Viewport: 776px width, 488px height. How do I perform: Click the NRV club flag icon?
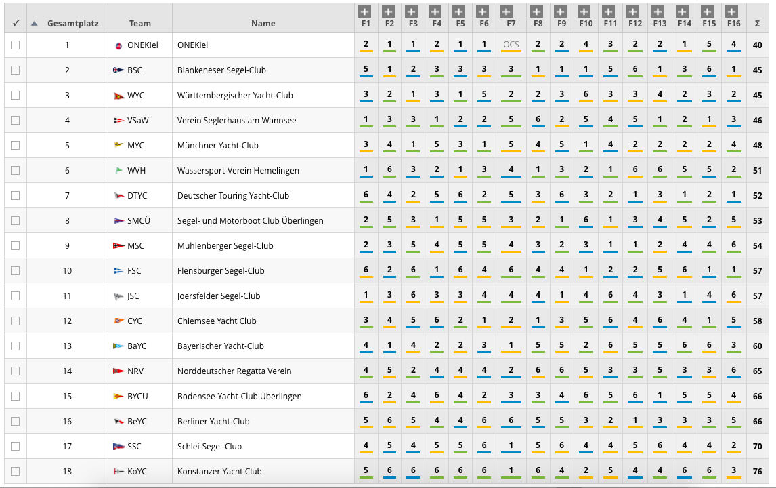(x=119, y=371)
